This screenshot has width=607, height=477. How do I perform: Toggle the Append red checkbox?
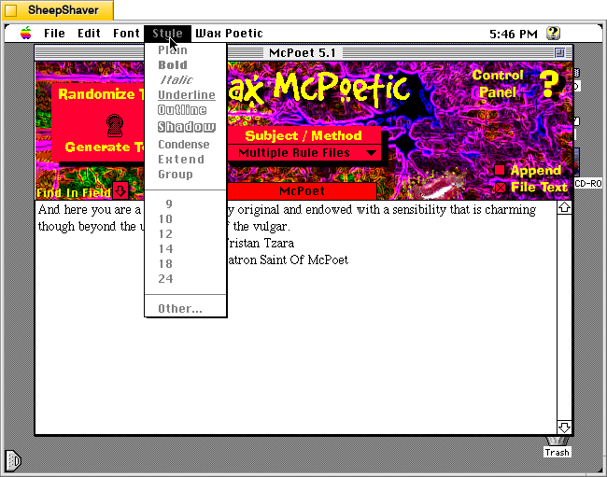pos(500,170)
